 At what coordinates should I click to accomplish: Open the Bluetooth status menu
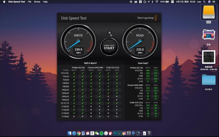click(x=153, y=2)
